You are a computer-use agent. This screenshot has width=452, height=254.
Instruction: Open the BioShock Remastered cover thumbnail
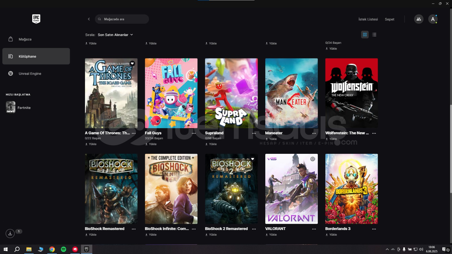point(111,189)
